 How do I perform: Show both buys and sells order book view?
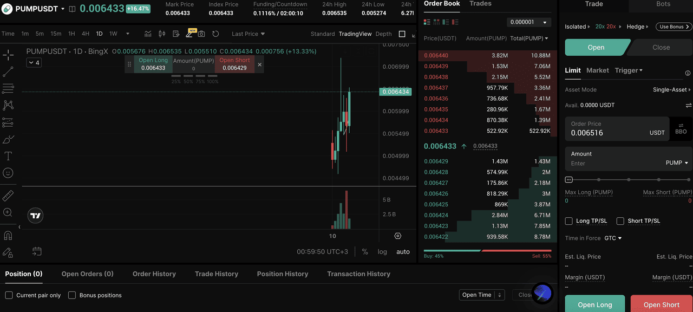click(427, 22)
